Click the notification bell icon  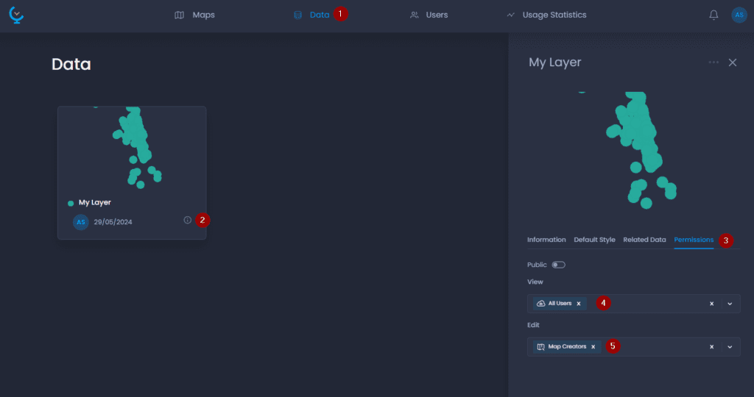pyautogui.click(x=714, y=15)
